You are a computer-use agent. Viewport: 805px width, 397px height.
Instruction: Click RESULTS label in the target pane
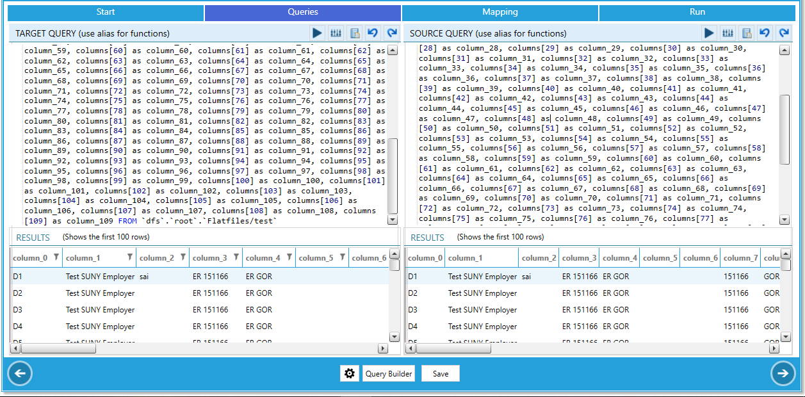point(33,238)
